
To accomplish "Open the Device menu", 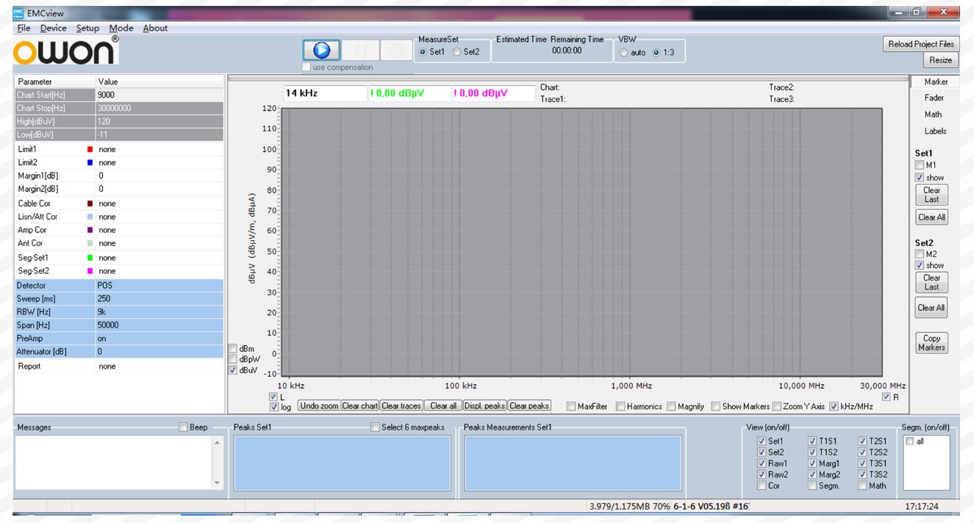I will coord(53,28).
